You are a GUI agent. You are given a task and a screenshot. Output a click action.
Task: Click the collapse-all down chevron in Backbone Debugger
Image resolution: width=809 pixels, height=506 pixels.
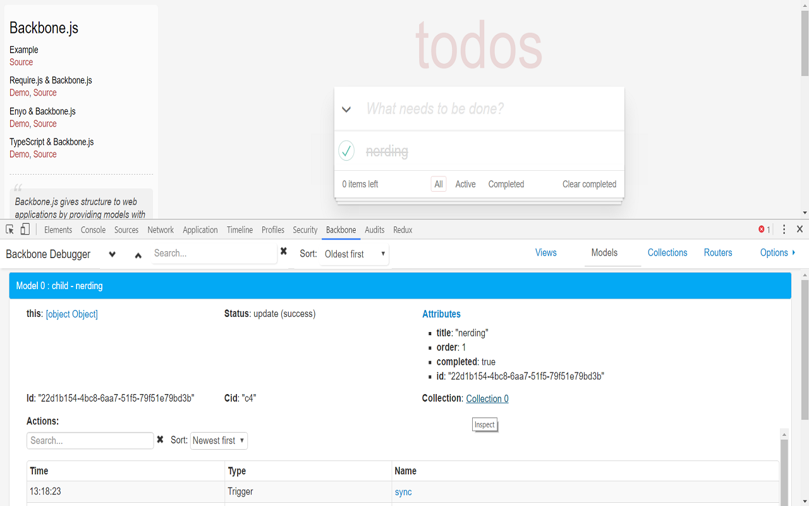tap(112, 254)
